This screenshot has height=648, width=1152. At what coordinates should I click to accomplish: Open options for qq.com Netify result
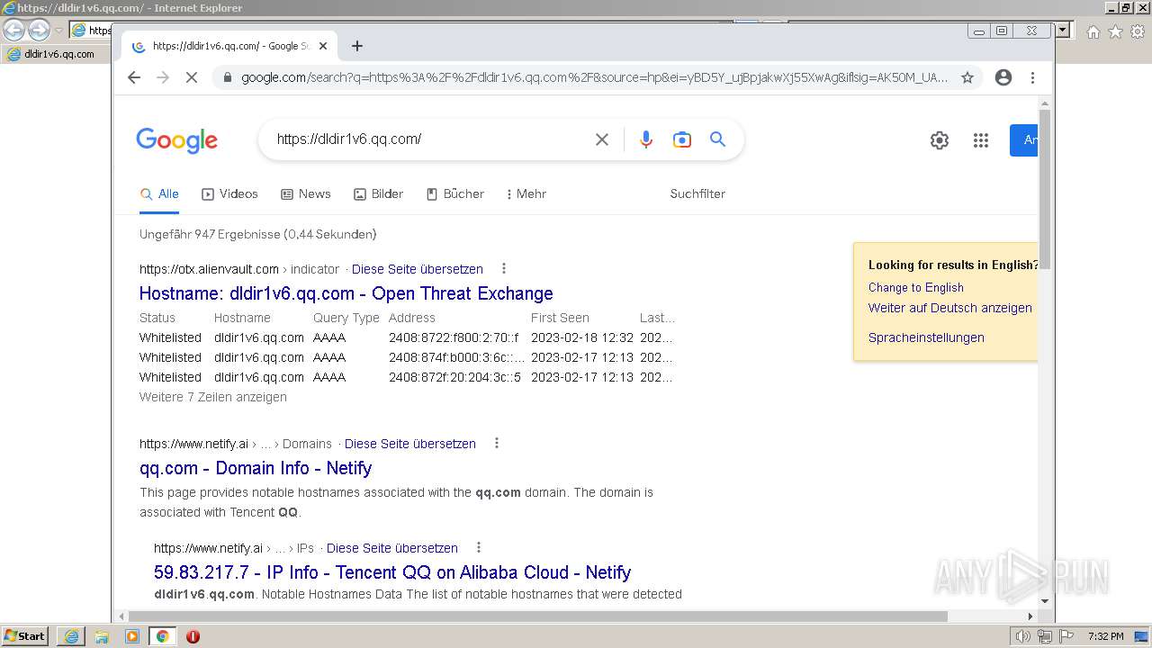pos(497,443)
